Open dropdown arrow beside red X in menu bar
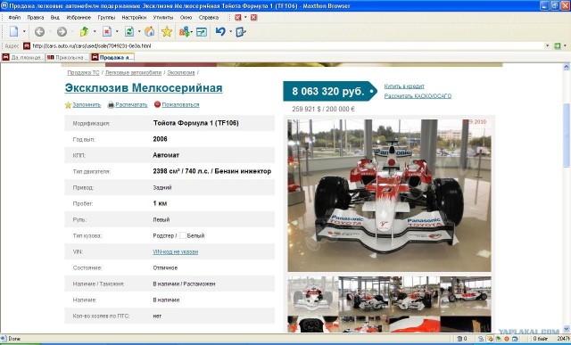The image size is (571, 345). click(x=245, y=17)
